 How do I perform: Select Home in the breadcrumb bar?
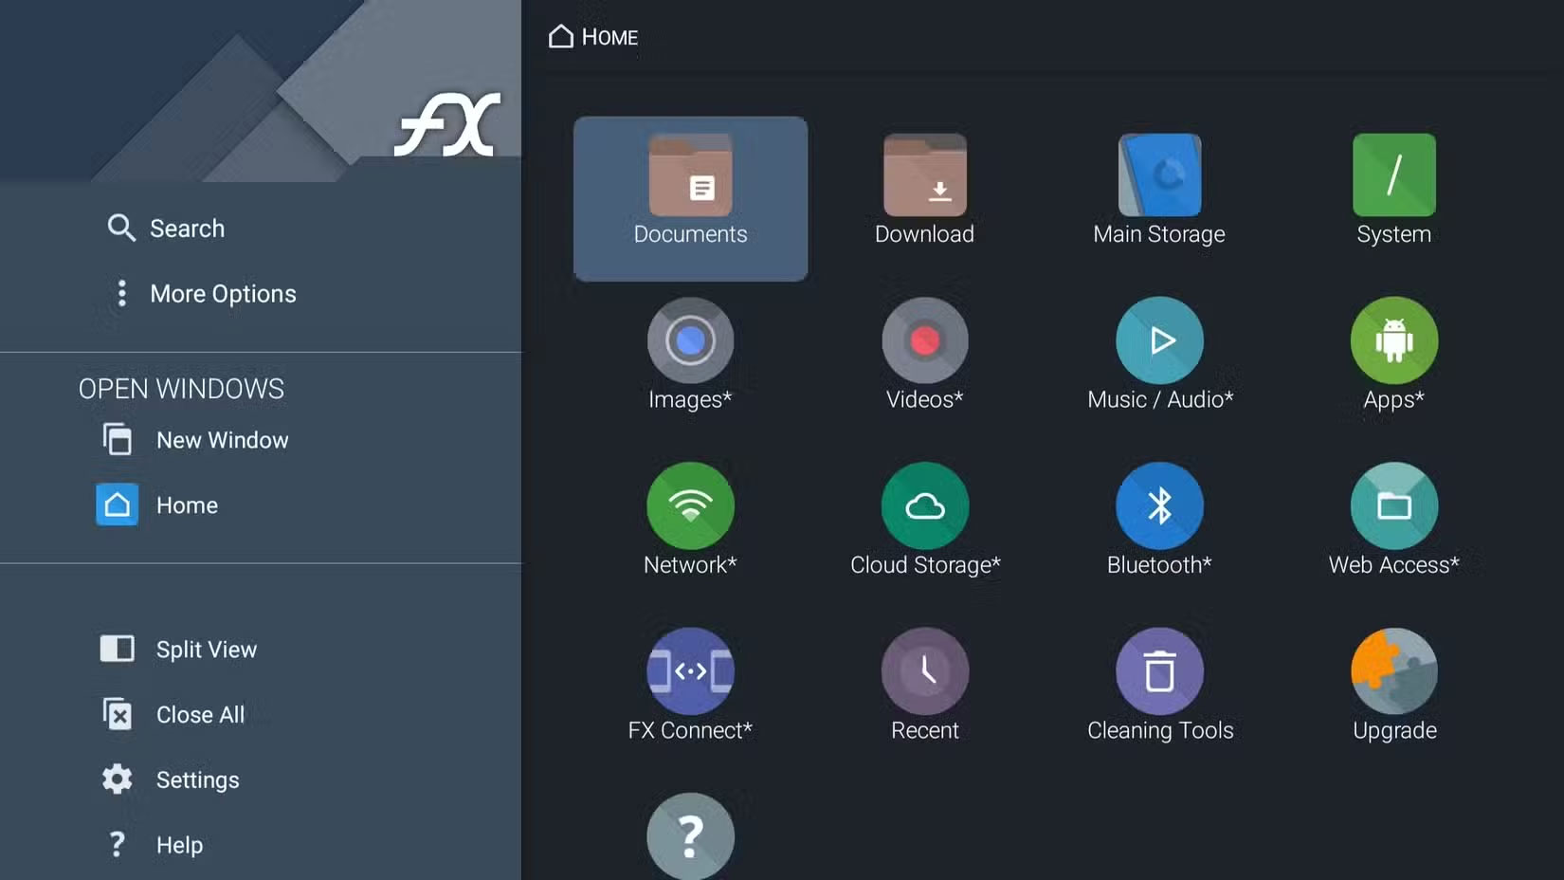(x=592, y=37)
